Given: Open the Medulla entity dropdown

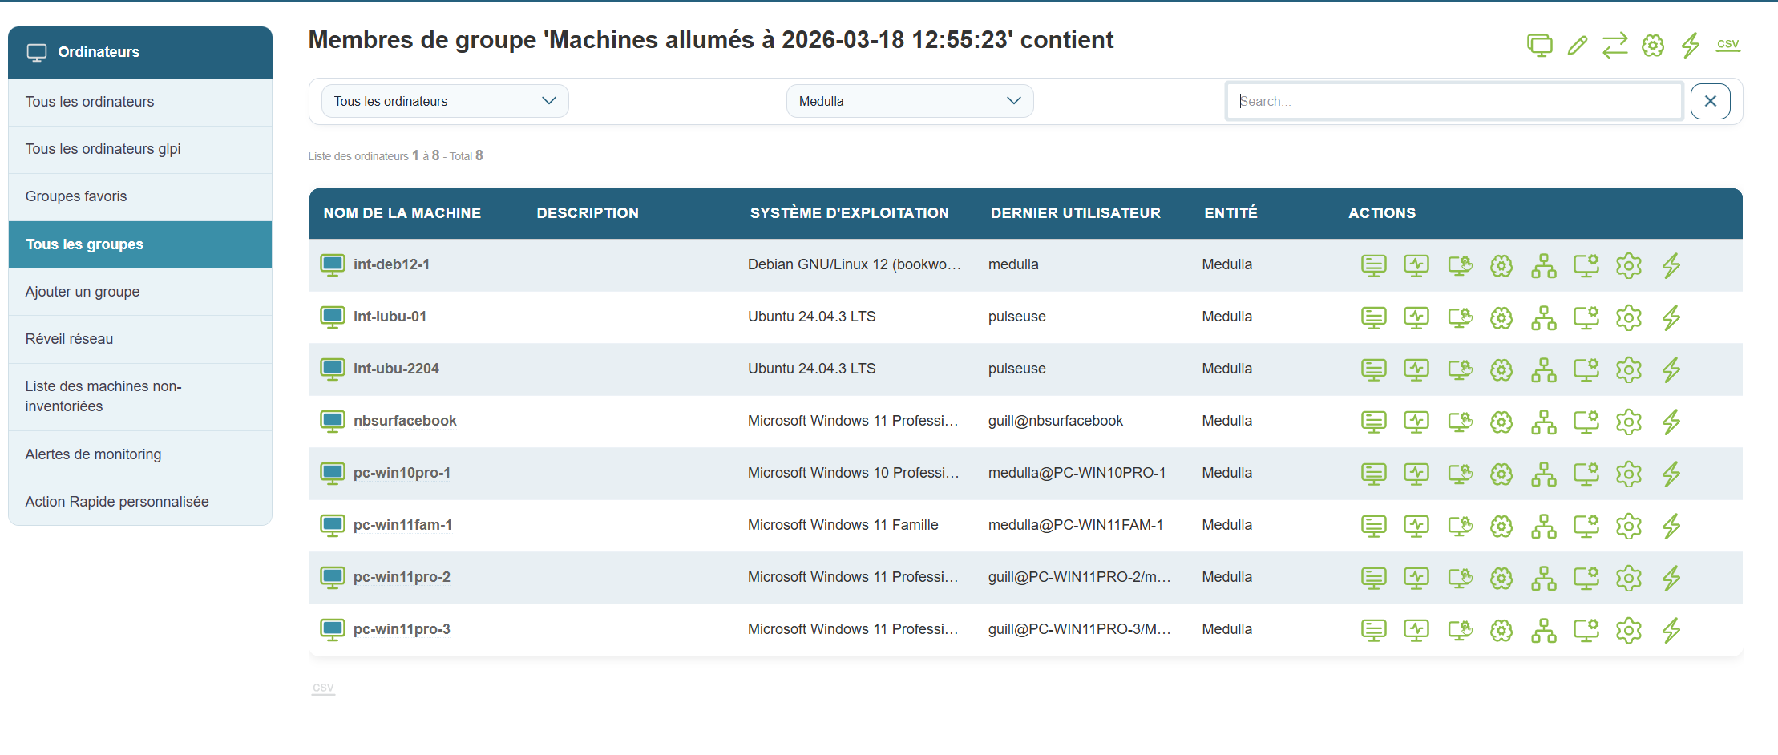Looking at the screenshot, I should pos(909,101).
